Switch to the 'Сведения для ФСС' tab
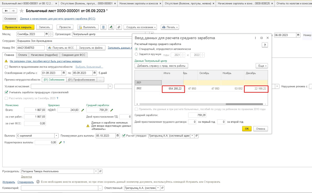312x193 pixels. pyautogui.click(x=74, y=55)
